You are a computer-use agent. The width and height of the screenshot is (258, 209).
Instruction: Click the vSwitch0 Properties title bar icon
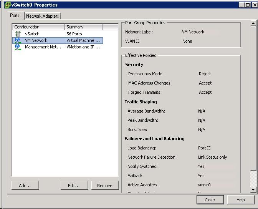click(7, 5)
